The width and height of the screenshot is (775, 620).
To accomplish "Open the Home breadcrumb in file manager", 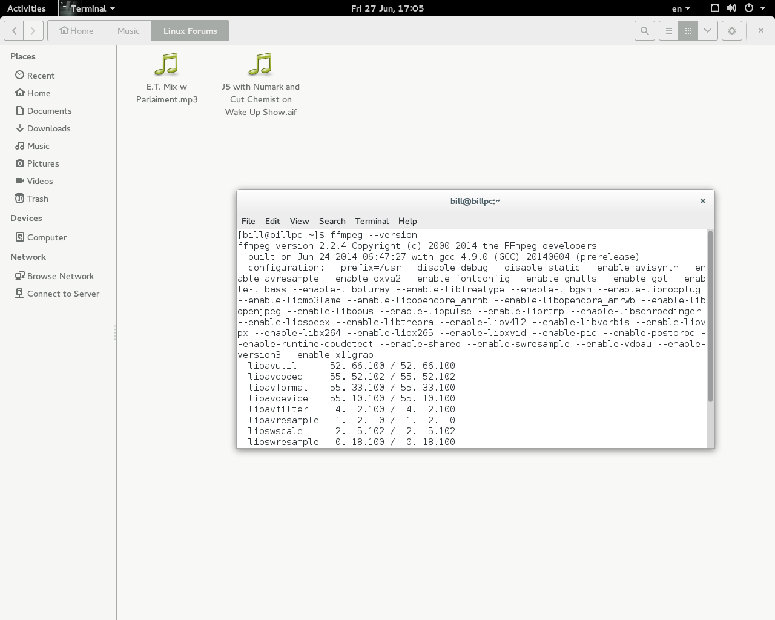I will pyautogui.click(x=76, y=31).
